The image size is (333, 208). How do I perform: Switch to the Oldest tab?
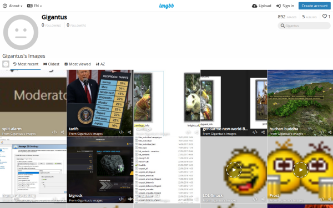pos(51,64)
